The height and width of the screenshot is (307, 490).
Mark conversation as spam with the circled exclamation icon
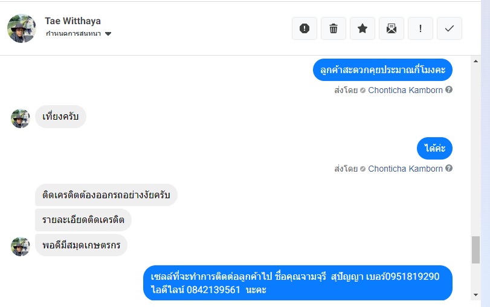click(x=305, y=28)
